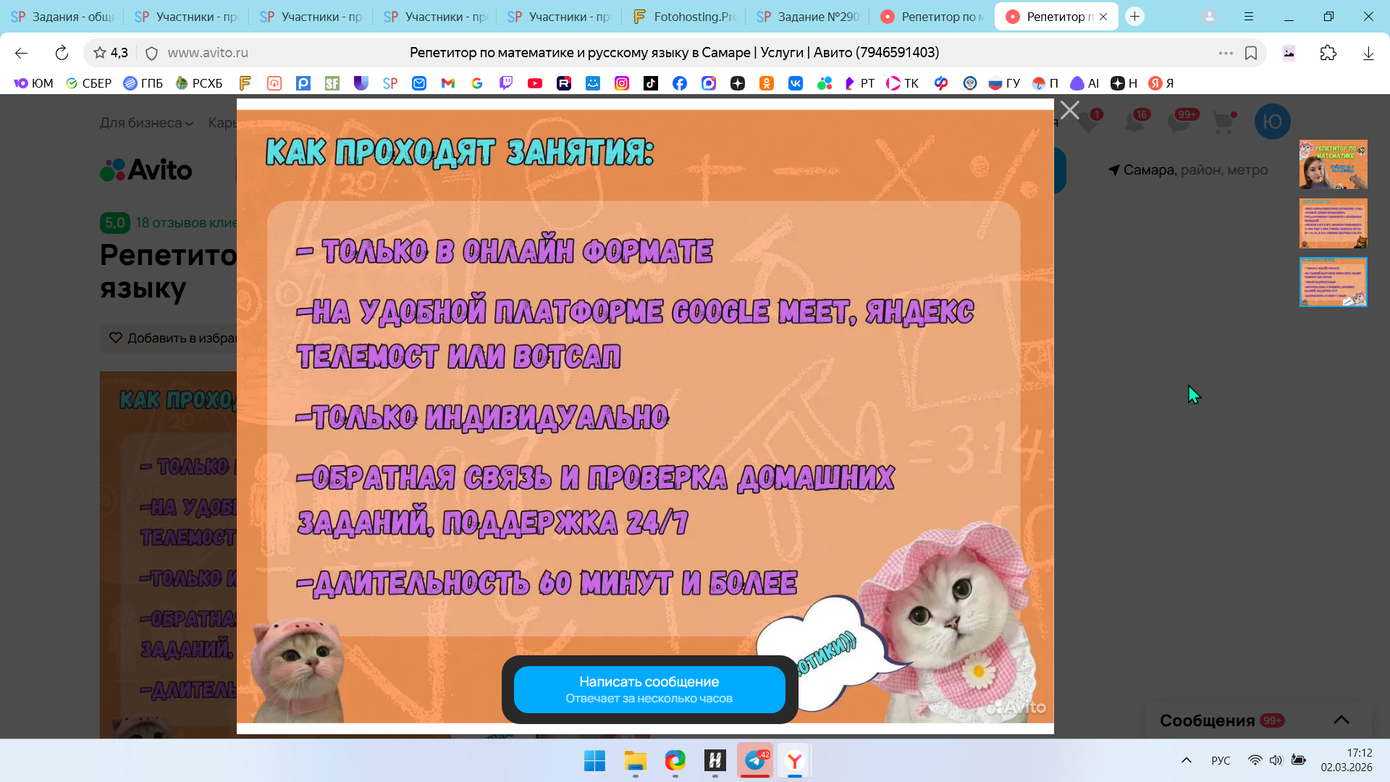Screen dimensions: 1390x782
Task: Click the bookmark page icon in address bar
Action: pos(1250,53)
